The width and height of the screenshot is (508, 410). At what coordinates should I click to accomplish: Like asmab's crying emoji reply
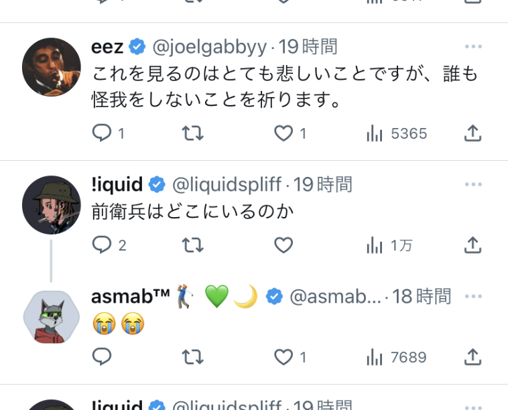point(290,357)
